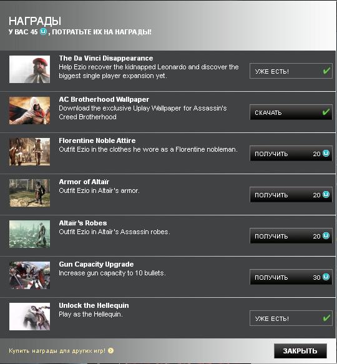This screenshot has height=364, width=337.
Task: Click the Uplay points icon in the header
Action: tap(43, 31)
